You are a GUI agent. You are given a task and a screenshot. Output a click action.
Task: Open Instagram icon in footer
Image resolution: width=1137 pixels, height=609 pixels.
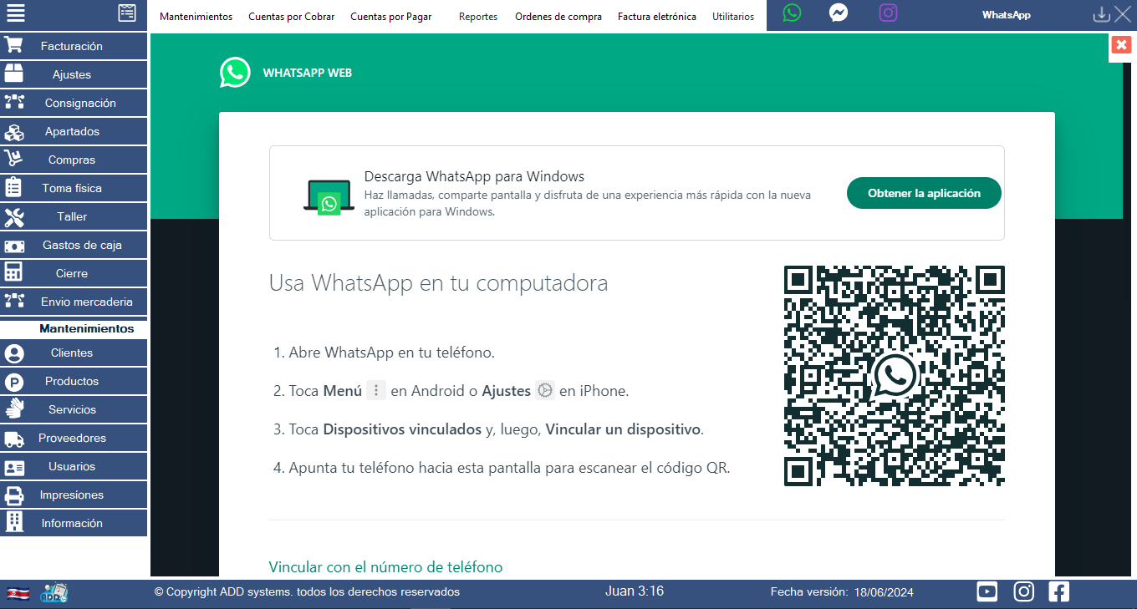point(1023,591)
